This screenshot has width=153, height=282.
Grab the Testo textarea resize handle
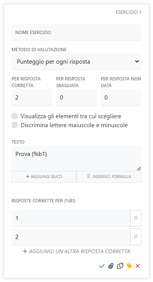click(x=139, y=169)
